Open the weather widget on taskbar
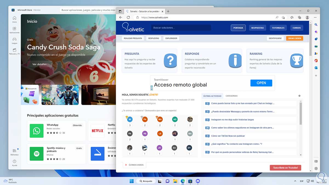This screenshot has width=329, height=185. tap(10, 181)
